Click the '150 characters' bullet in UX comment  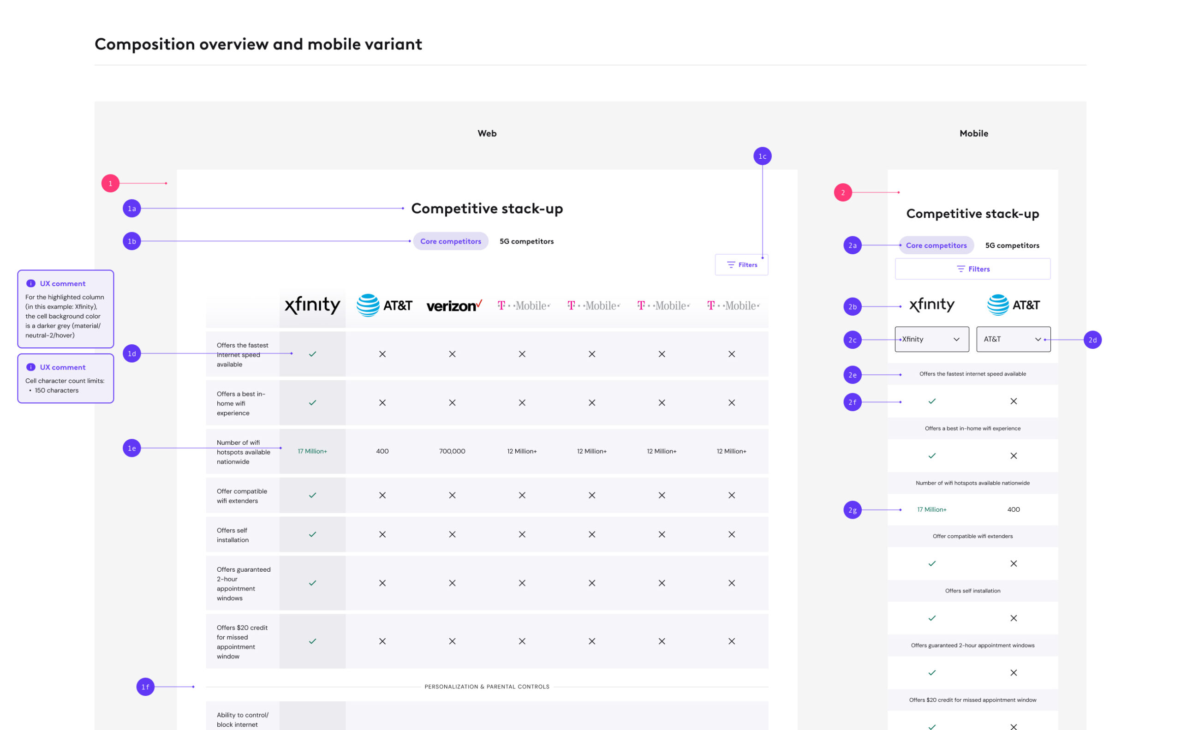tap(56, 390)
